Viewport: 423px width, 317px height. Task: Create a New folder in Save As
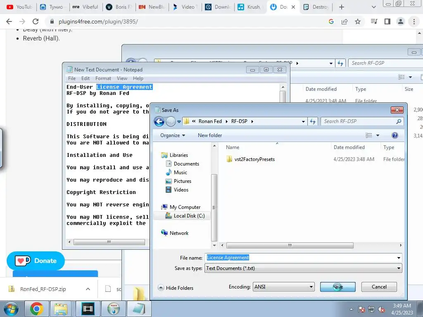[210, 135]
